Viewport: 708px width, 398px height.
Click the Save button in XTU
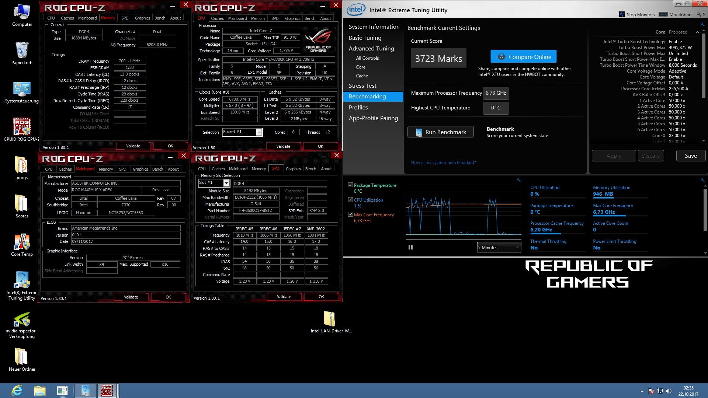click(691, 156)
